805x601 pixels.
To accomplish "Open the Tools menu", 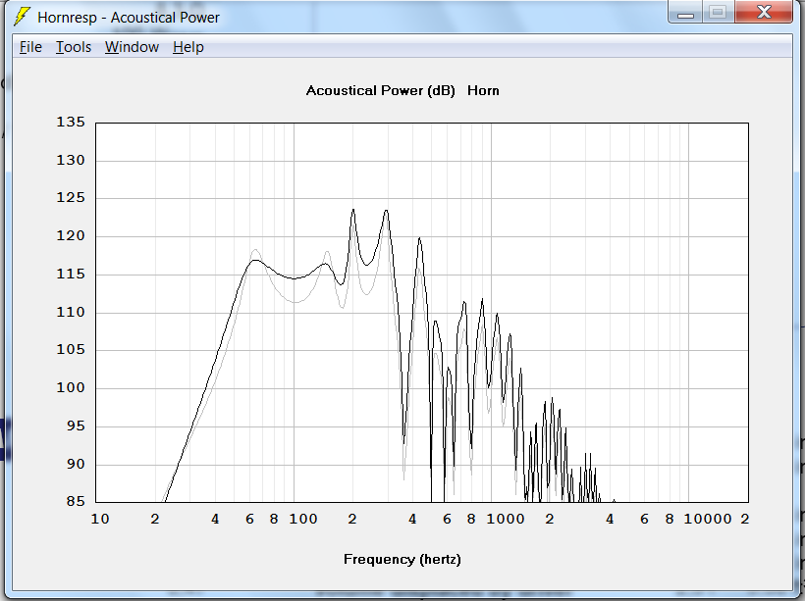I will [x=74, y=47].
